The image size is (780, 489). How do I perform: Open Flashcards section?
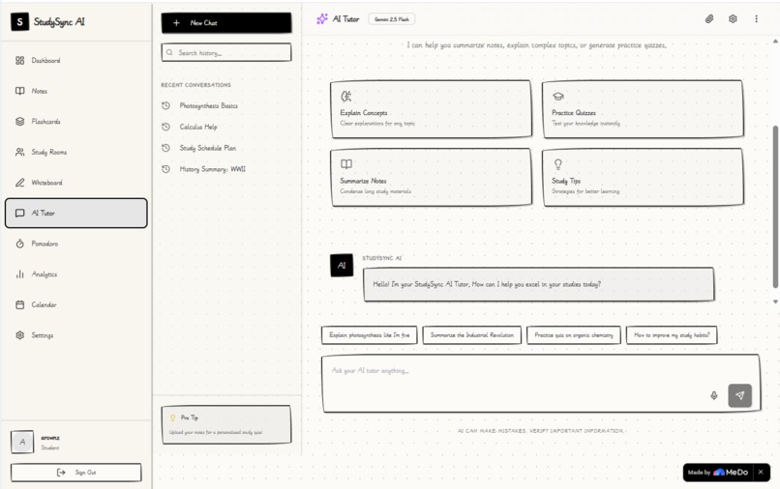coord(76,122)
